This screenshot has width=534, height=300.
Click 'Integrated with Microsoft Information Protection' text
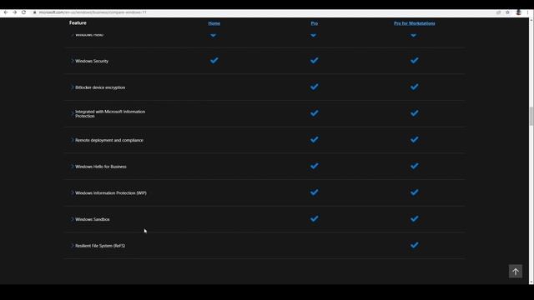click(110, 113)
